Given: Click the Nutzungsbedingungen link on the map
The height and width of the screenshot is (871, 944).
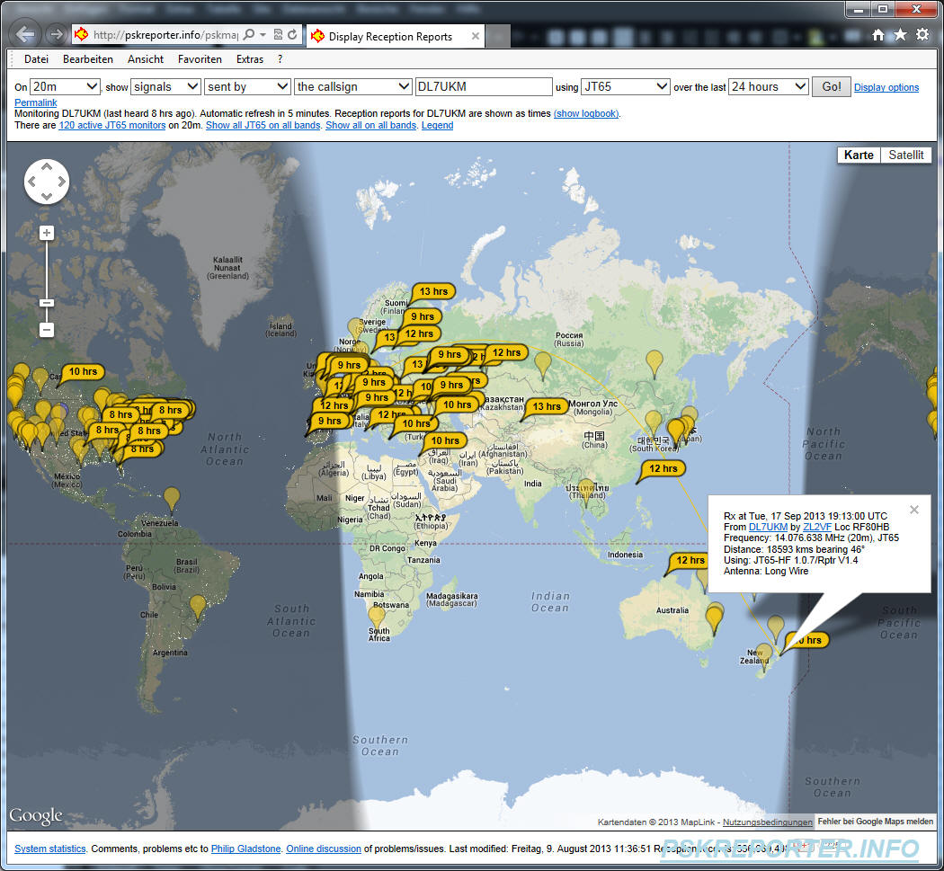Looking at the screenshot, I should point(767,822).
